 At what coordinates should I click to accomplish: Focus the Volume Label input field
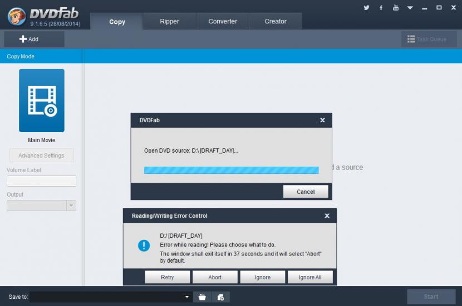pos(41,181)
